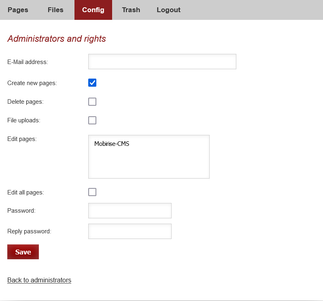This screenshot has height=301, width=323.
Task: Enable the Delete pages checkbox
Action: pos(92,102)
